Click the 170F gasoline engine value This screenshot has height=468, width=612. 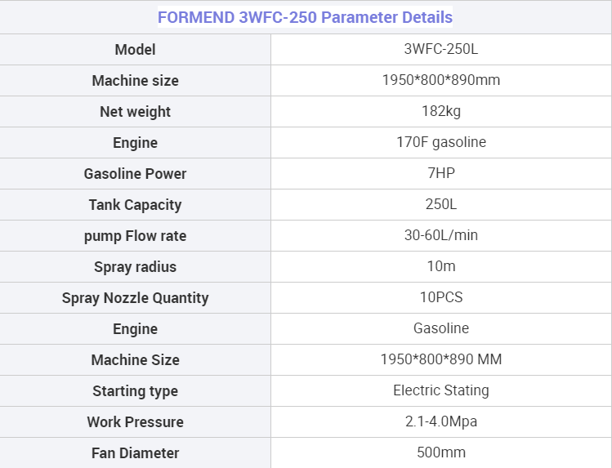tap(441, 142)
